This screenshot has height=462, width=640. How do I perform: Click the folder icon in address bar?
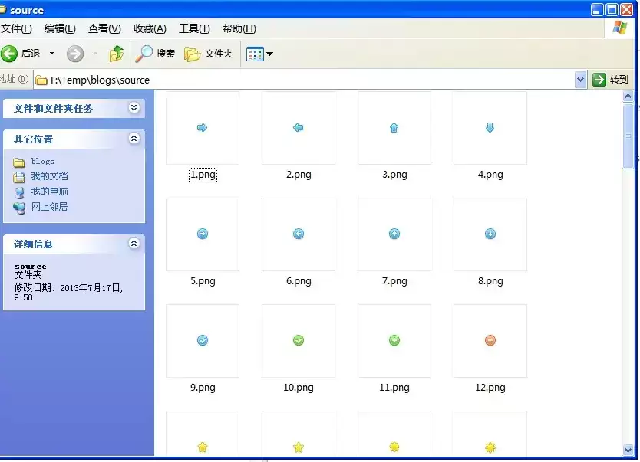point(41,80)
